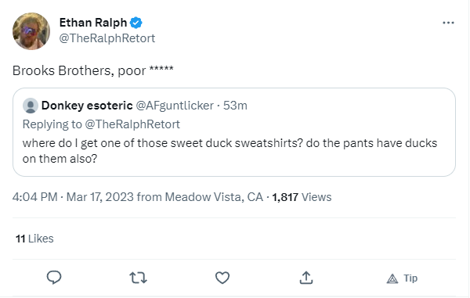Open the Meadow Vista, CA location

tap(214, 197)
